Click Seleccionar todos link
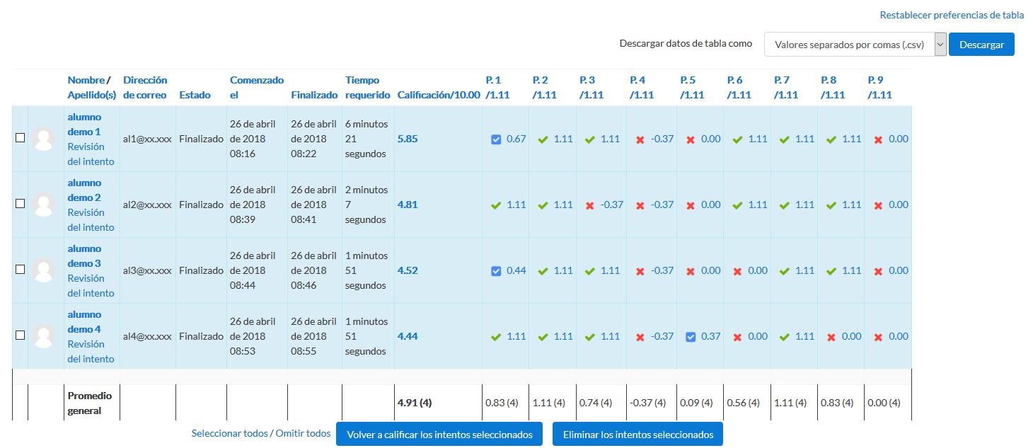The image size is (1033, 448). click(x=230, y=433)
